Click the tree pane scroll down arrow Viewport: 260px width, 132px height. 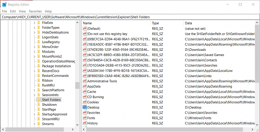(x=77, y=125)
